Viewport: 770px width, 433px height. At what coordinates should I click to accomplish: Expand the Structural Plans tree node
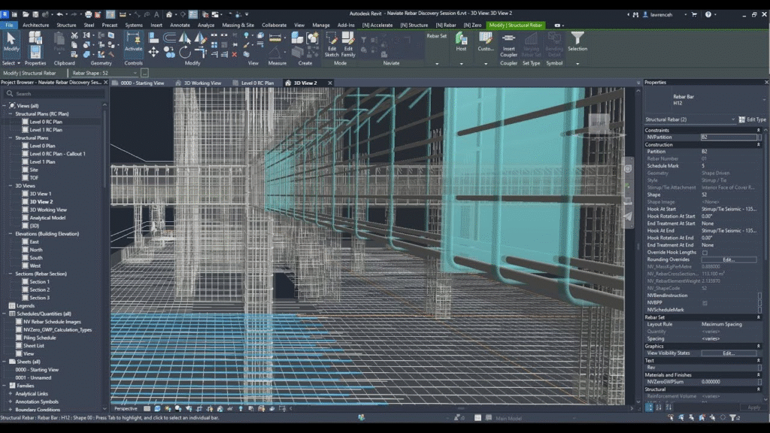click(10, 138)
